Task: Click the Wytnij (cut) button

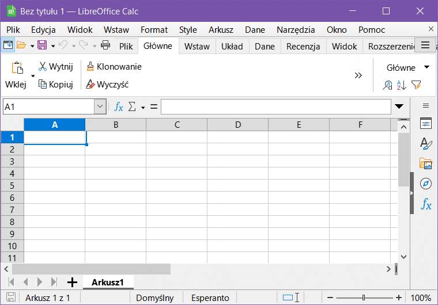Action: click(x=55, y=67)
